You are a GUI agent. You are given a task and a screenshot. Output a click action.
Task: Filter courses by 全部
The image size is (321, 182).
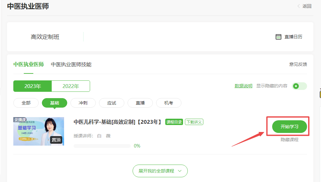click(26, 103)
